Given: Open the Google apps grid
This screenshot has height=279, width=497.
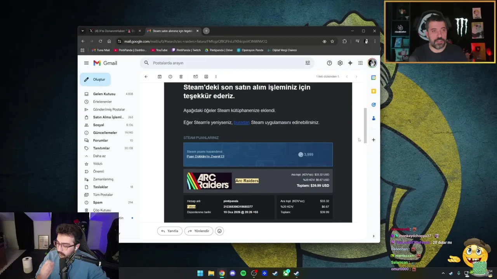Looking at the screenshot, I should coord(360,63).
